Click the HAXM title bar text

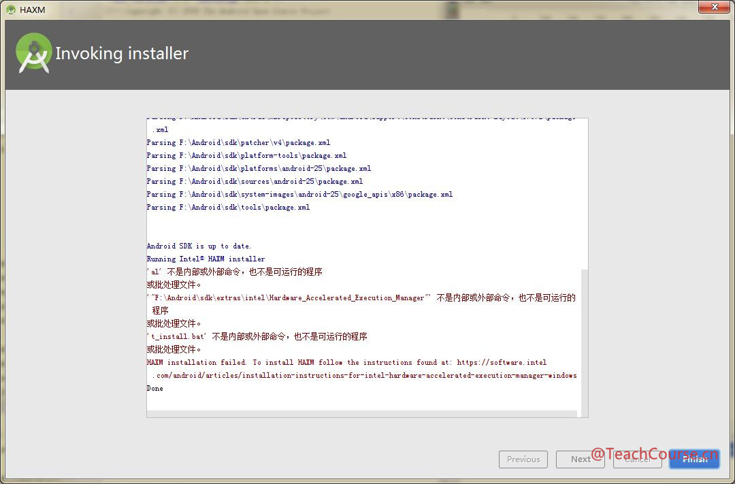(31, 9)
